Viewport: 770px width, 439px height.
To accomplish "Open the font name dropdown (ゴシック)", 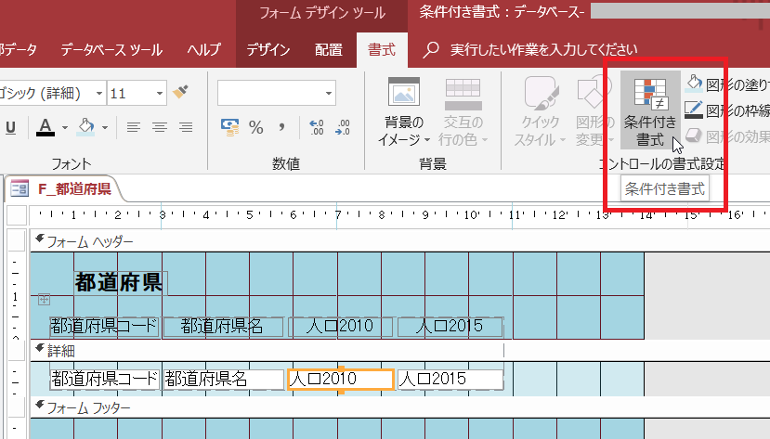I will point(99,93).
